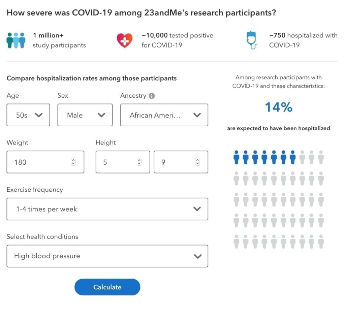Open the Age dropdown showing 50s
This screenshot has height=318, width=345.
pyautogui.click(x=28, y=115)
